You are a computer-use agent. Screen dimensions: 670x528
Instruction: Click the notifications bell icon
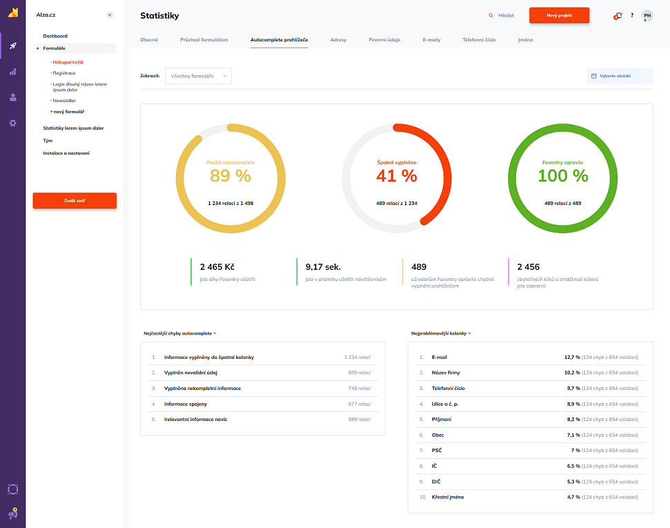[x=618, y=15]
